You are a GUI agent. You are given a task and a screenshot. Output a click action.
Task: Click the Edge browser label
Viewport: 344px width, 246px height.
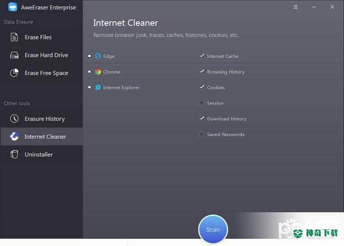108,56
